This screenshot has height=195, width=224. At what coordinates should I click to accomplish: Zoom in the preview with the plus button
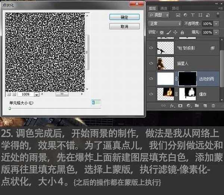(x=14, y=94)
